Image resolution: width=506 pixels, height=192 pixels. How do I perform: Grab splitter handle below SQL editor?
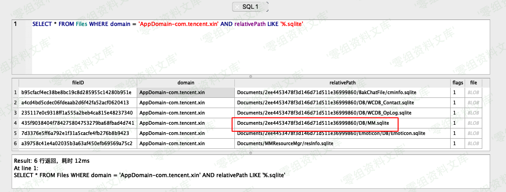click(x=251, y=76)
